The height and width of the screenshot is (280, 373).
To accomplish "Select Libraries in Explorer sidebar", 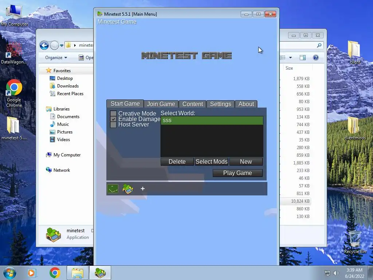I will (x=61, y=109).
